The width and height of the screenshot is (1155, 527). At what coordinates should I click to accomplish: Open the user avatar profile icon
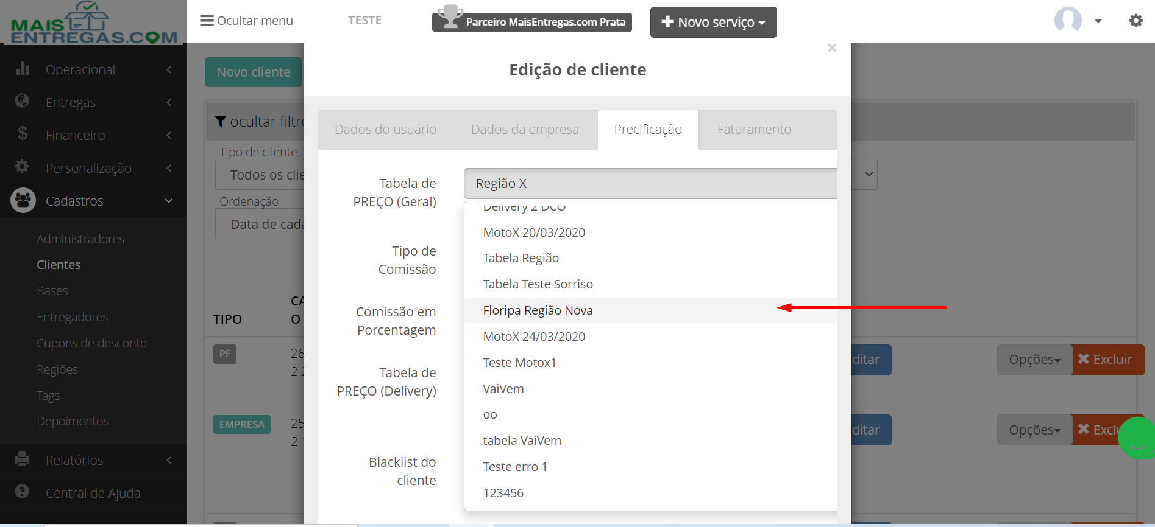tap(1068, 20)
